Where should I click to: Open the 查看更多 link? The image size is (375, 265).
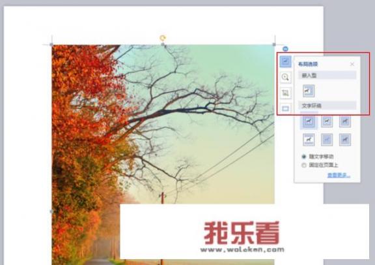click(339, 176)
